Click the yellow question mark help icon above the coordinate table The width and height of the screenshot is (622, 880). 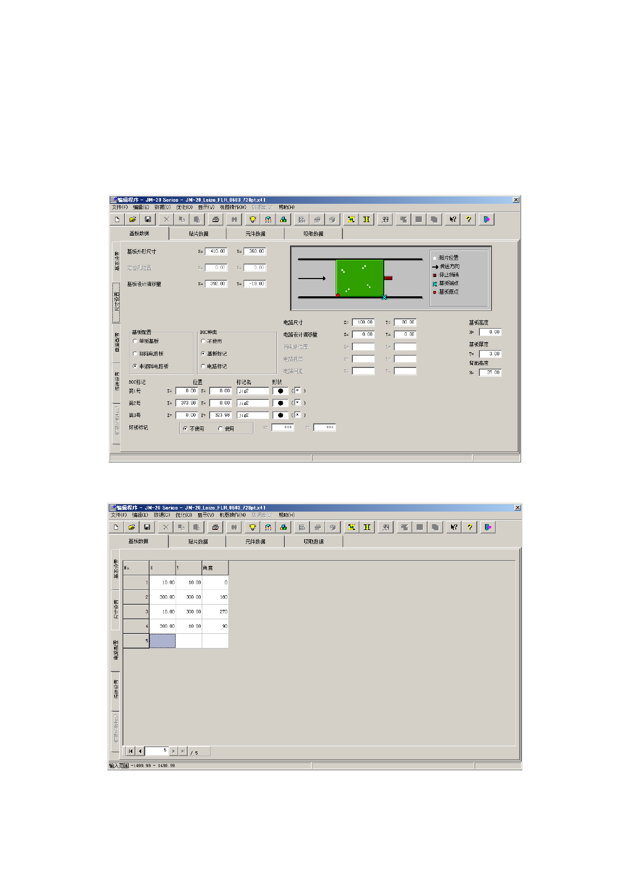click(469, 527)
